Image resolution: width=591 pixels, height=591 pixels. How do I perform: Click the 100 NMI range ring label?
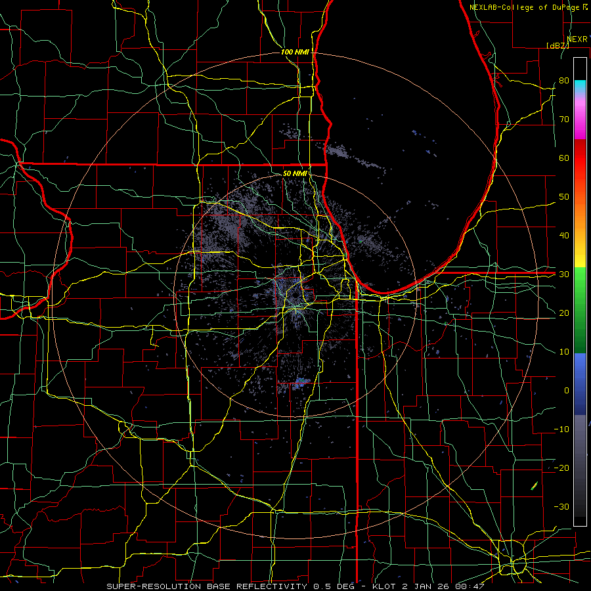pos(294,52)
